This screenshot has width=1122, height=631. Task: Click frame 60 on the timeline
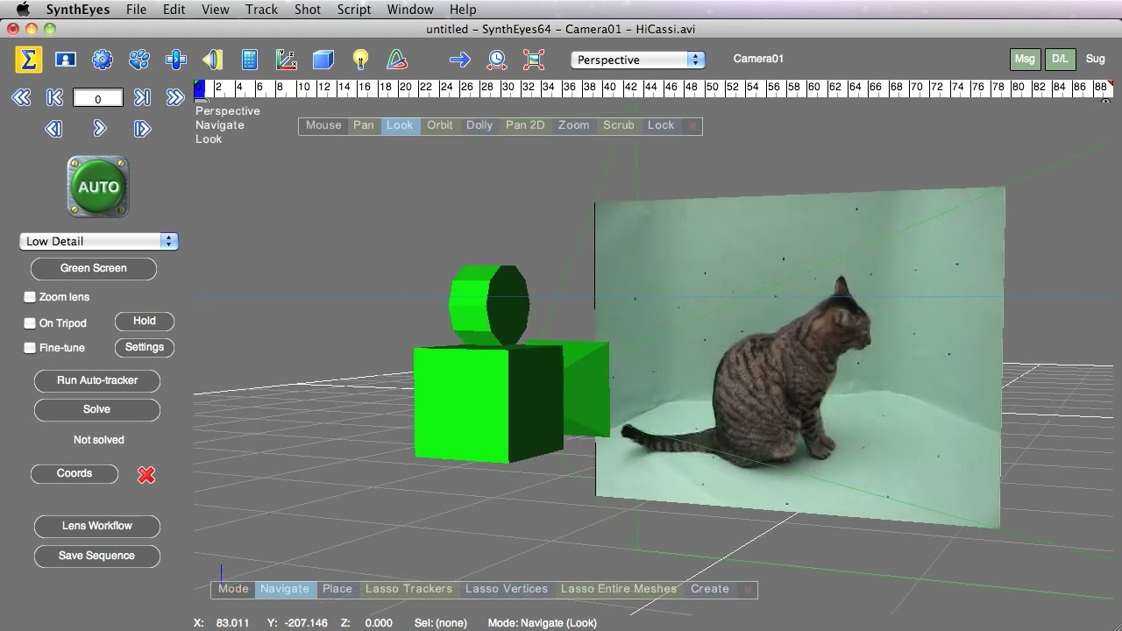click(813, 88)
